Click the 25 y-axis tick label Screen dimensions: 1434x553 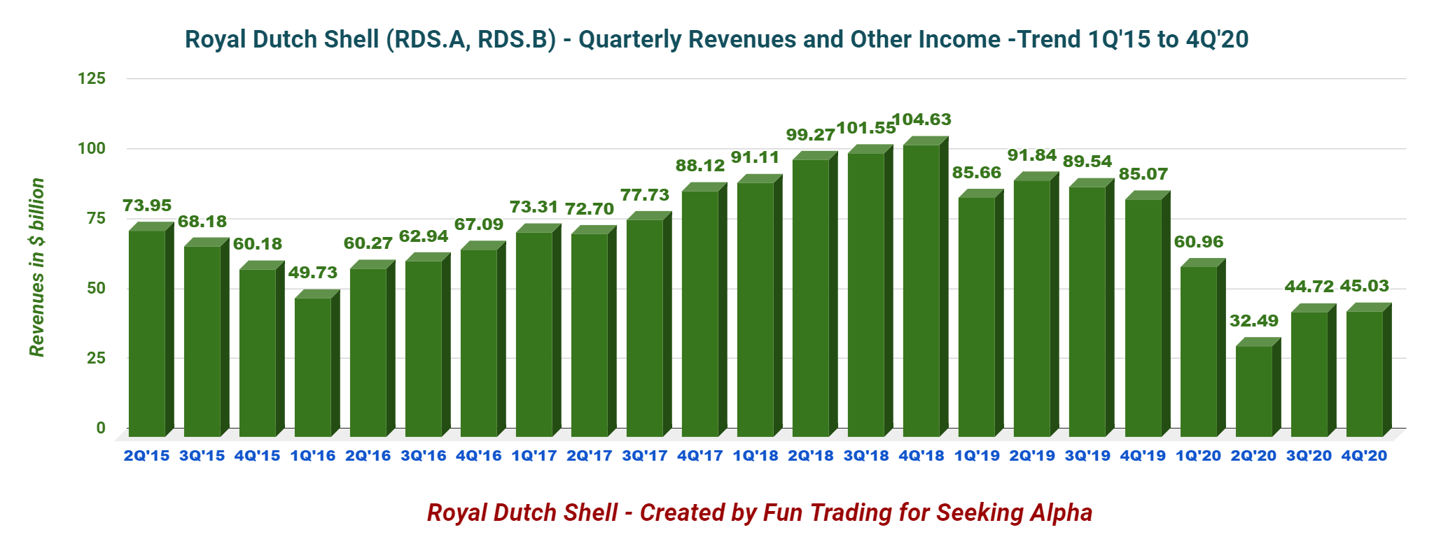click(x=96, y=358)
